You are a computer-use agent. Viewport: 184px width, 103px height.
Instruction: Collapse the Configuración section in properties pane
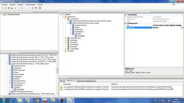point(125,23)
